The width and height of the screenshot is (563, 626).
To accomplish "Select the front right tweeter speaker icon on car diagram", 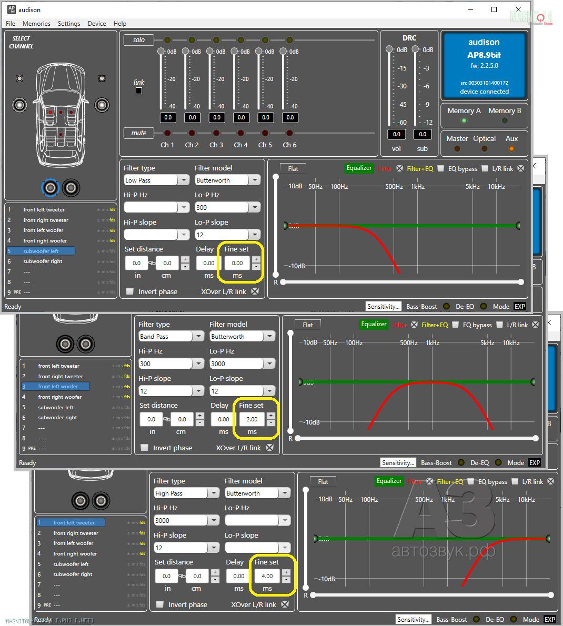I will (x=102, y=78).
